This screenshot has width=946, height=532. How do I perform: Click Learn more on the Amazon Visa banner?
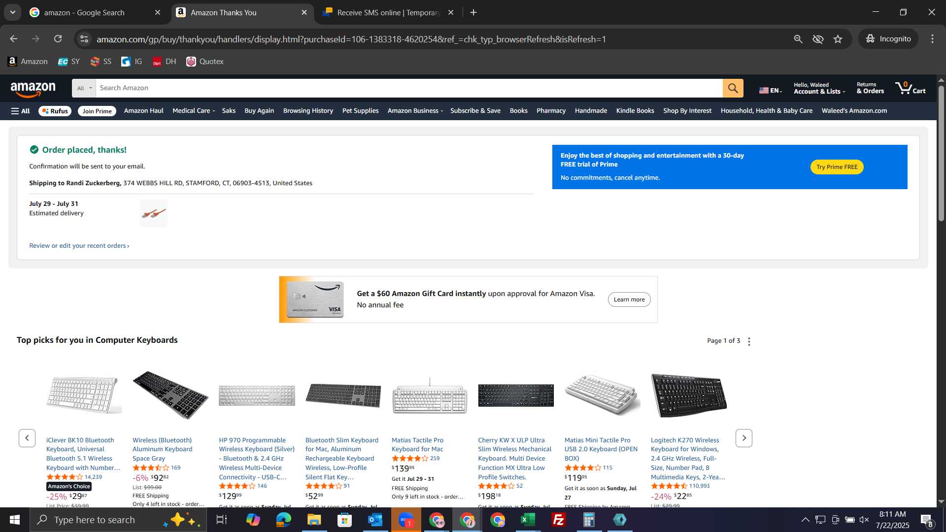pyautogui.click(x=629, y=299)
